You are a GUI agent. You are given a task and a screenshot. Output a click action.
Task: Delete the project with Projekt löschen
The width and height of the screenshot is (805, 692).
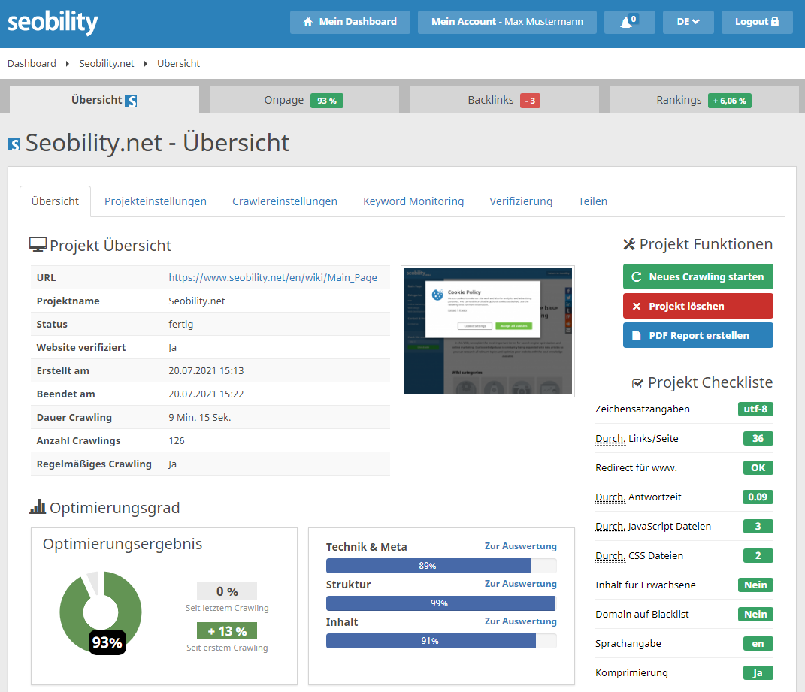pyautogui.click(x=698, y=306)
